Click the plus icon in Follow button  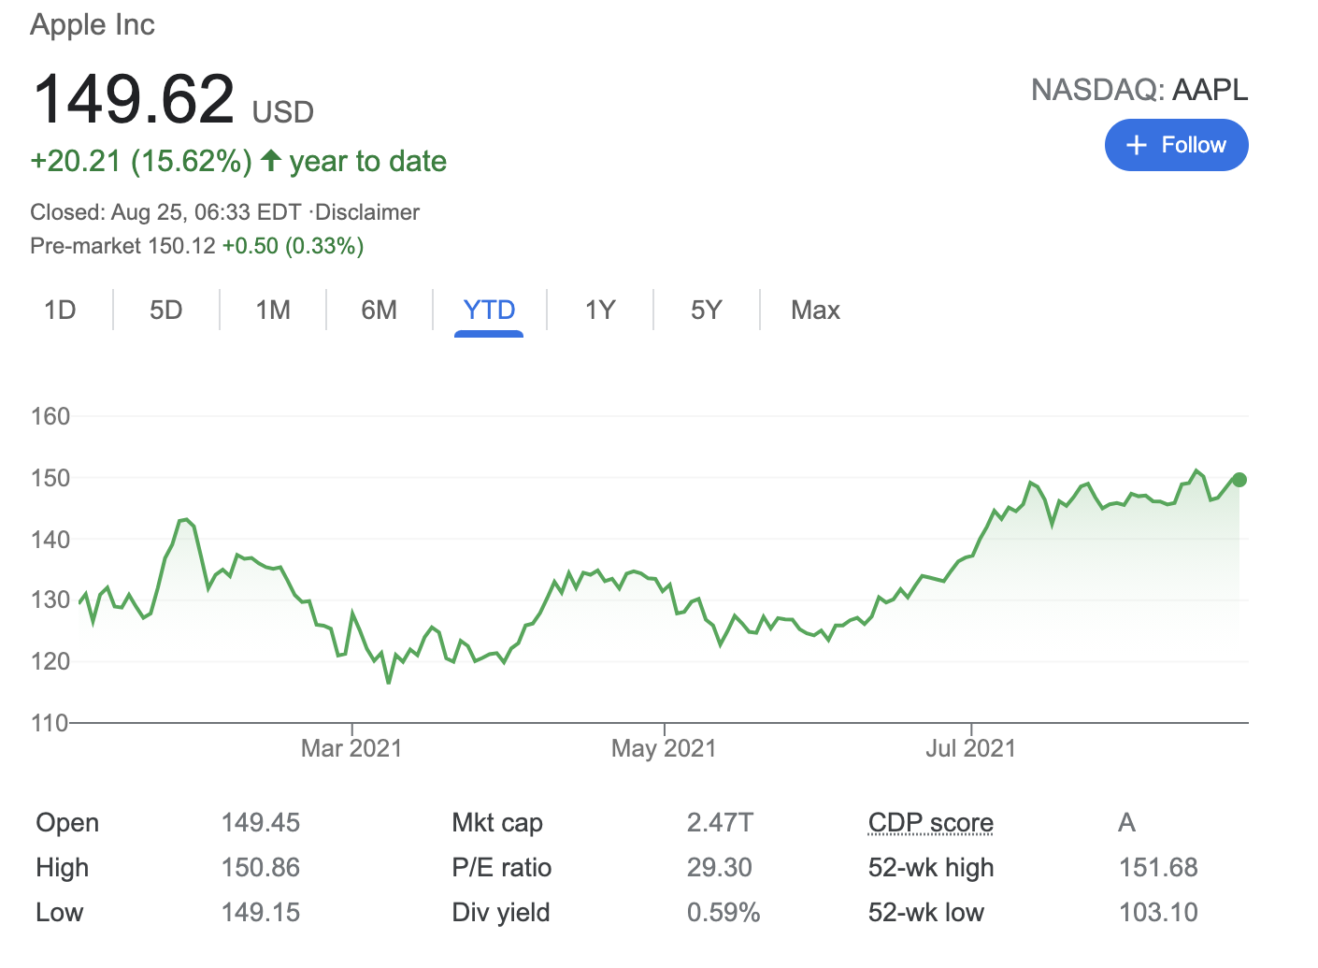click(1137, 145)
